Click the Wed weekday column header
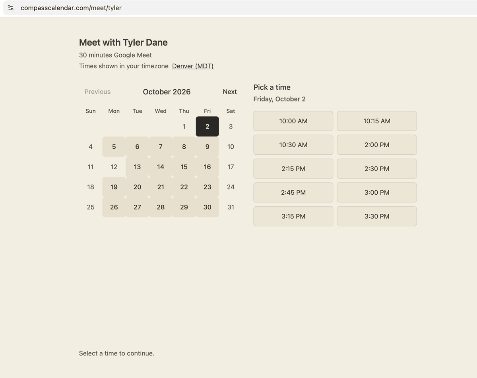Viewport: 477px width, 378px height. pos(161,111)
